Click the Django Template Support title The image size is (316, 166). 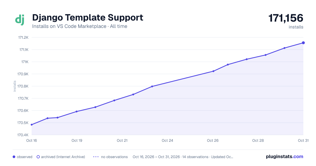pyautogui.click(x=88, y=18)
